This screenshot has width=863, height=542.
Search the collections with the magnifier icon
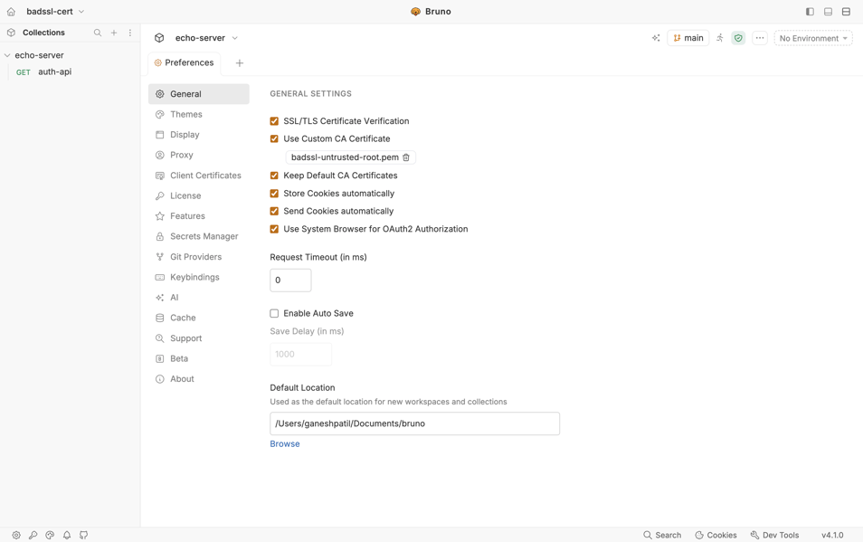[98, 33]
